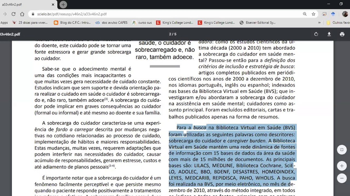This screenshot has height=196, width=350.
Task: Open first King's College London bookmark
Action: coord(175,23)
